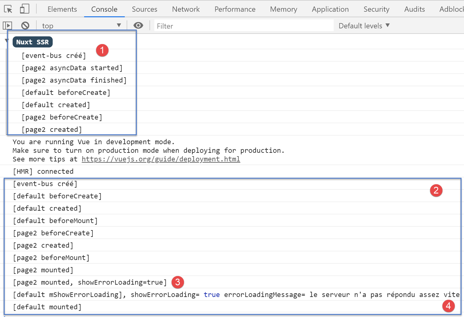
Task: Toggle the live expression eye icon
Action: tap(138, 26)
